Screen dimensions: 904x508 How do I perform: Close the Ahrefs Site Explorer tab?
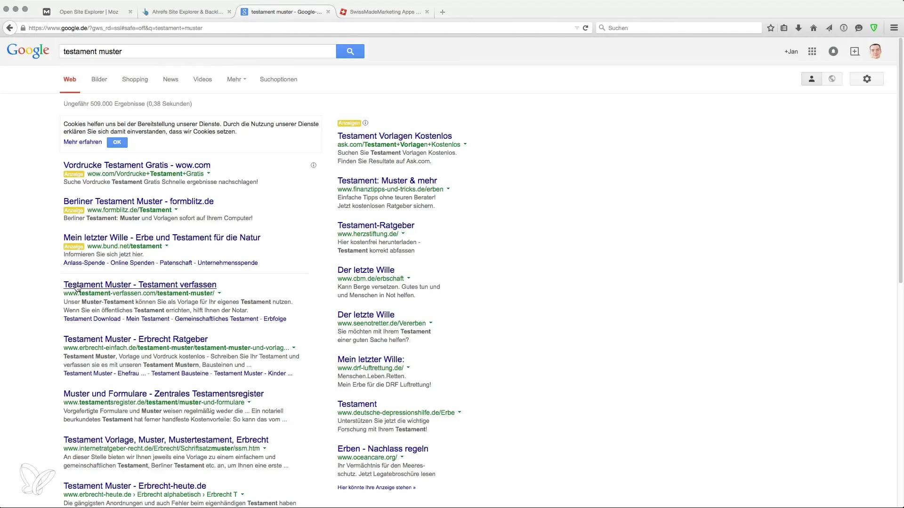[229, 12]
